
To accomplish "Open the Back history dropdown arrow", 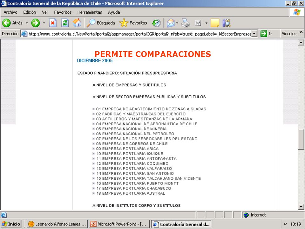I will (27, 23).
